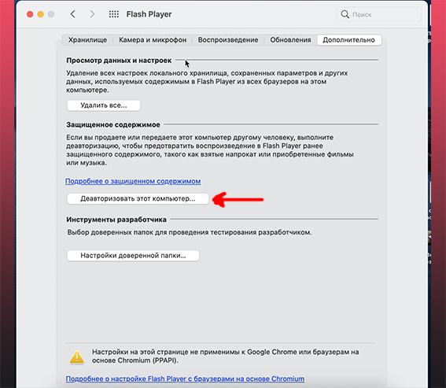Close the Flash Player window
Viewport: 446px width, 388px height.
point(30,14)
